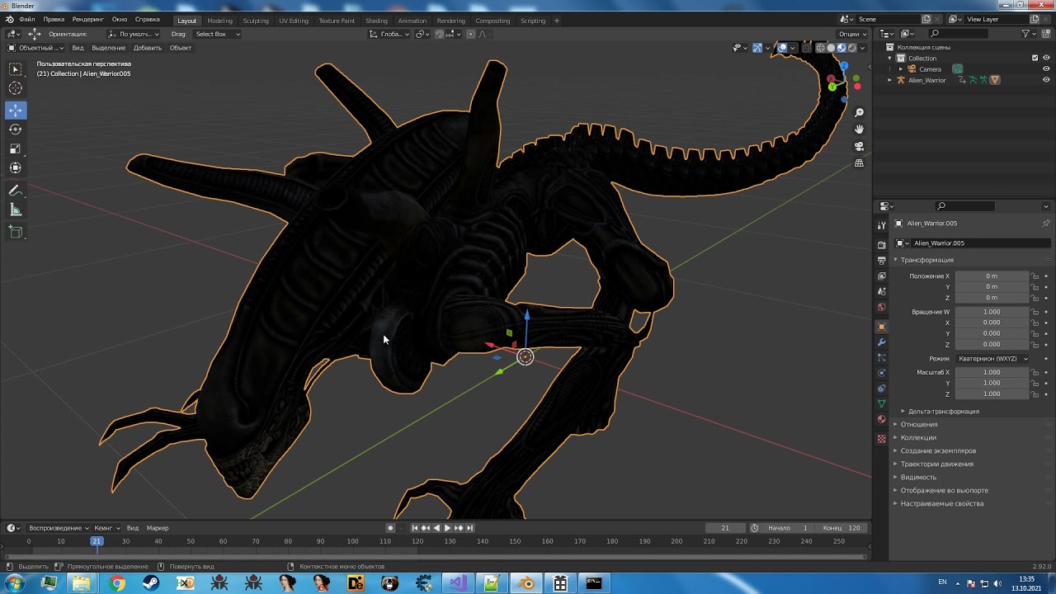This screenshot has width=1056, height=594.
Task: Click frame 100 on timeline
Action: 352,542
